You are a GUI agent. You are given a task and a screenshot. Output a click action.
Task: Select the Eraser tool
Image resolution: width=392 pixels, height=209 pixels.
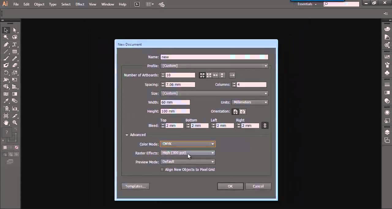[x=15, y=65]
